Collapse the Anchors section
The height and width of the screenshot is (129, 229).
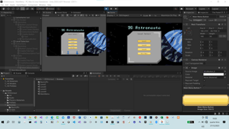[184, 39]
